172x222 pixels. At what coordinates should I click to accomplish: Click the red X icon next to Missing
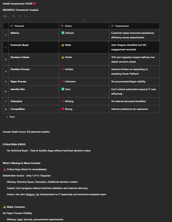point(62,101)
